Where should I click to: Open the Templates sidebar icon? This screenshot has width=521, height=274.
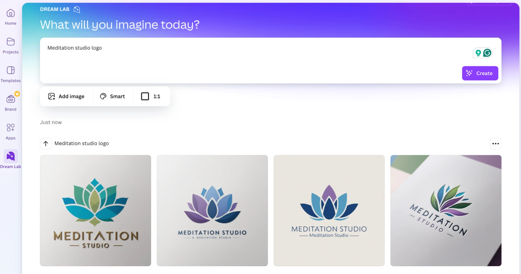pos(11,70)
